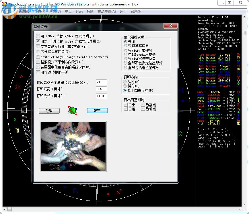This screenshot has width=249, height=214.
Task: Enable the 日出 checkbox
Action: point(126,105)
